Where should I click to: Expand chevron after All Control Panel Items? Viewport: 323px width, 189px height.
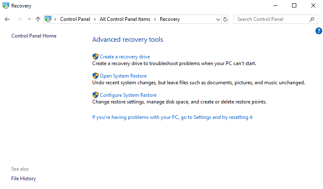pos(155,19)
